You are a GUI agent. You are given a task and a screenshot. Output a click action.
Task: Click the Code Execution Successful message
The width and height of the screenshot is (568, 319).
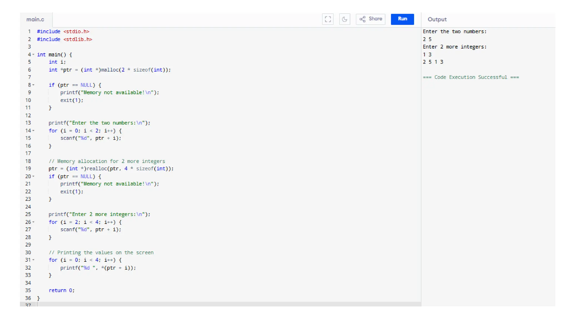[x=471, y=77]
